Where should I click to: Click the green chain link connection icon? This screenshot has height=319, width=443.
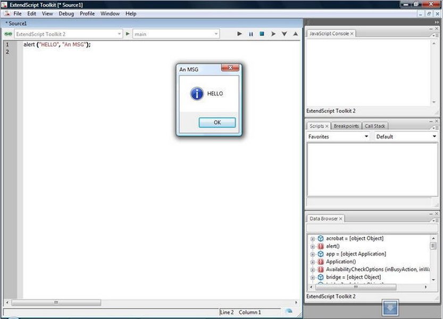coord(8,34)
